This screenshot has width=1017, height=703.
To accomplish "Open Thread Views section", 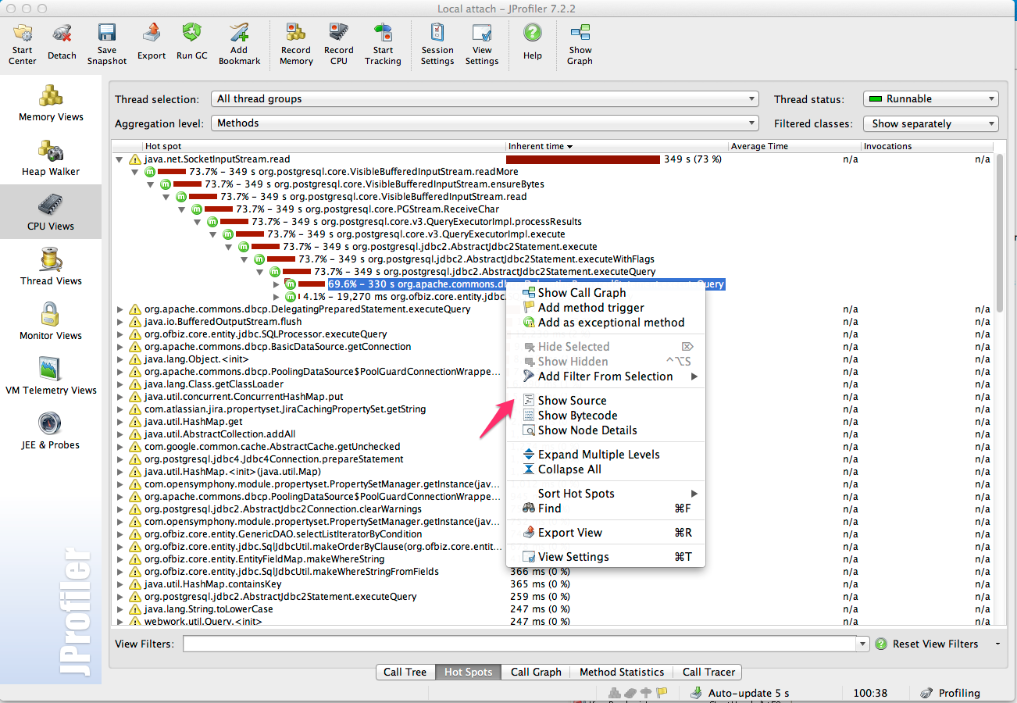I will tap(51, 266).
